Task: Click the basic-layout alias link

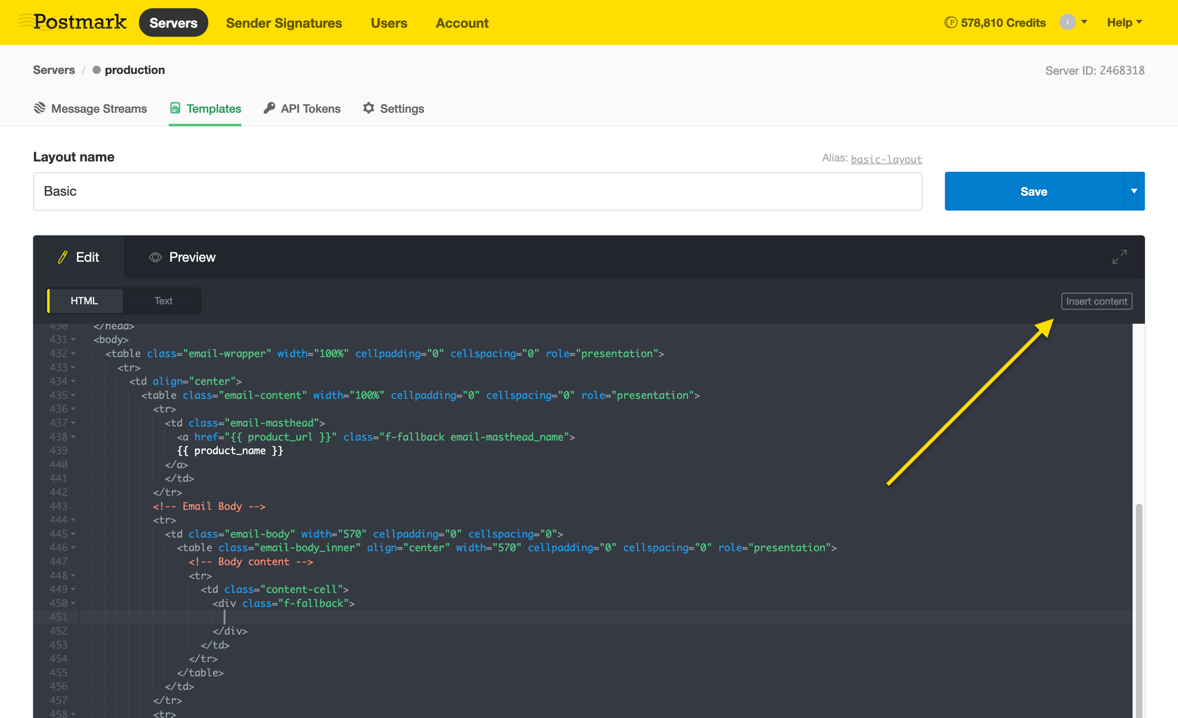Action: (x=886, y=159)
